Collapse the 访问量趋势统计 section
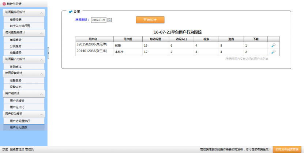 click(x=41, y=33)
